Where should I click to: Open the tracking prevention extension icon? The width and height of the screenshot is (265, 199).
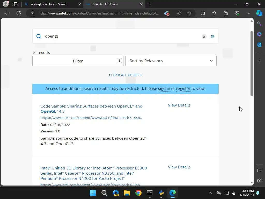[167, 13]
